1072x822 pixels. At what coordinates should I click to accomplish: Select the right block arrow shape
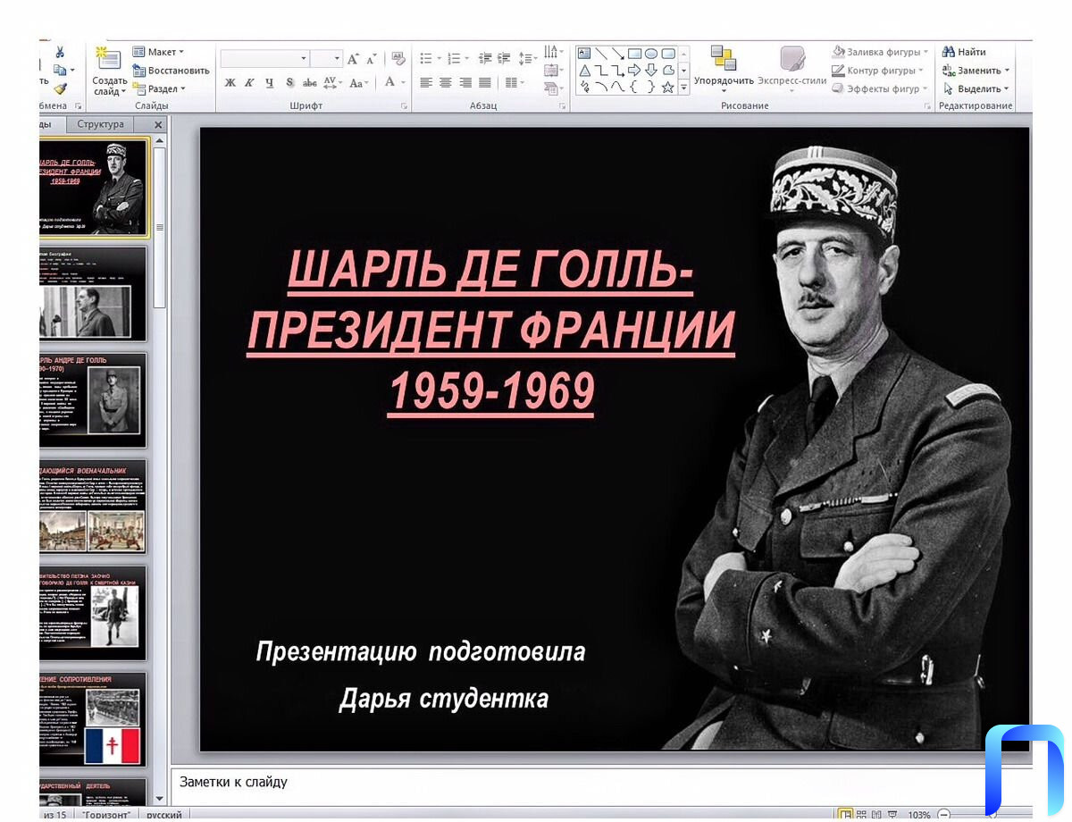click(634, 71)
